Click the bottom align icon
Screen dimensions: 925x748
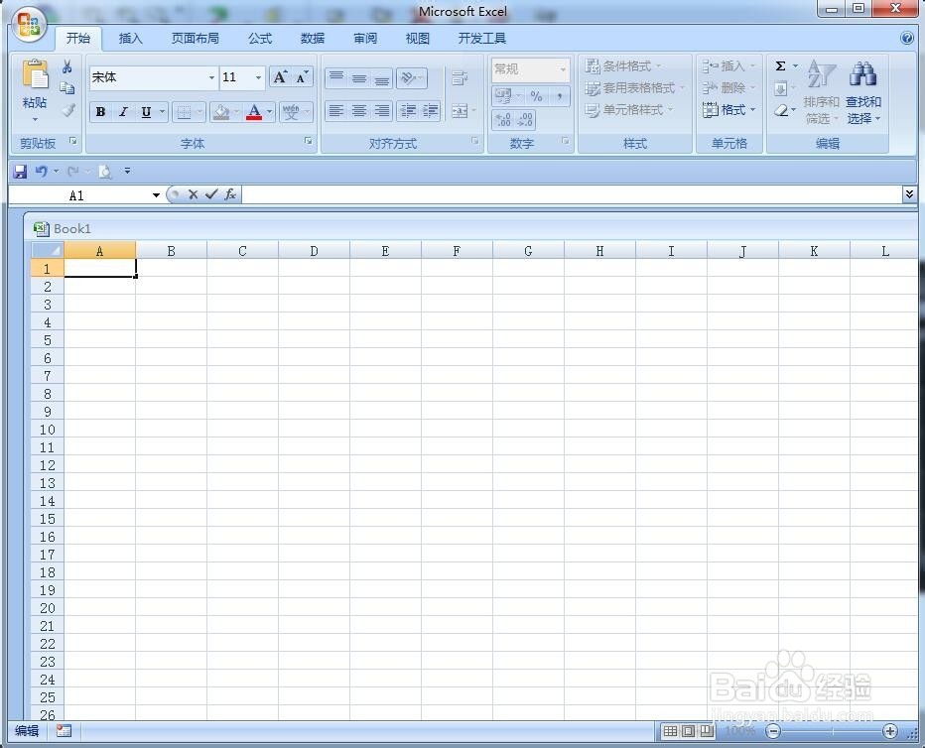coord(382,77)
